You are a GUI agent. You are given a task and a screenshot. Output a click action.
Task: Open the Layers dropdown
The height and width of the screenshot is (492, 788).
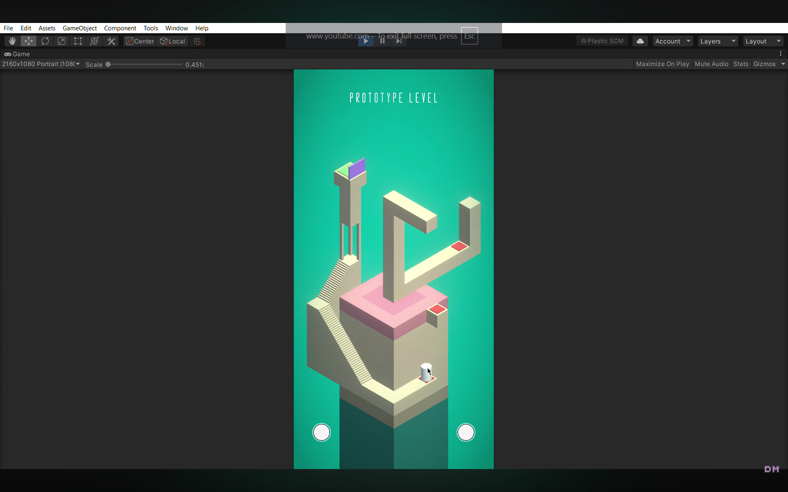coord(717,41)
